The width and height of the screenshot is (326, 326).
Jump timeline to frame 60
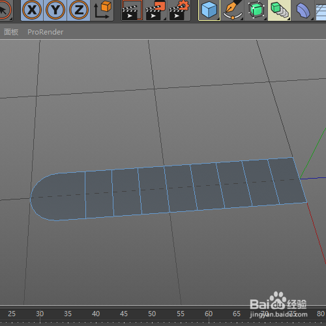click(209, 314)
